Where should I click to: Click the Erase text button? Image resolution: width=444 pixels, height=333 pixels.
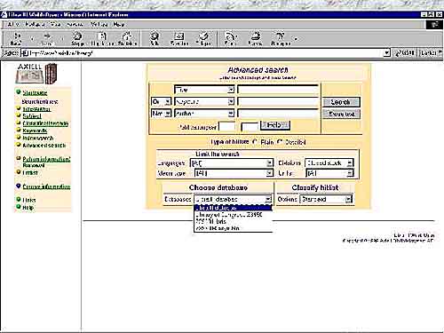click(x=341, y=114)
